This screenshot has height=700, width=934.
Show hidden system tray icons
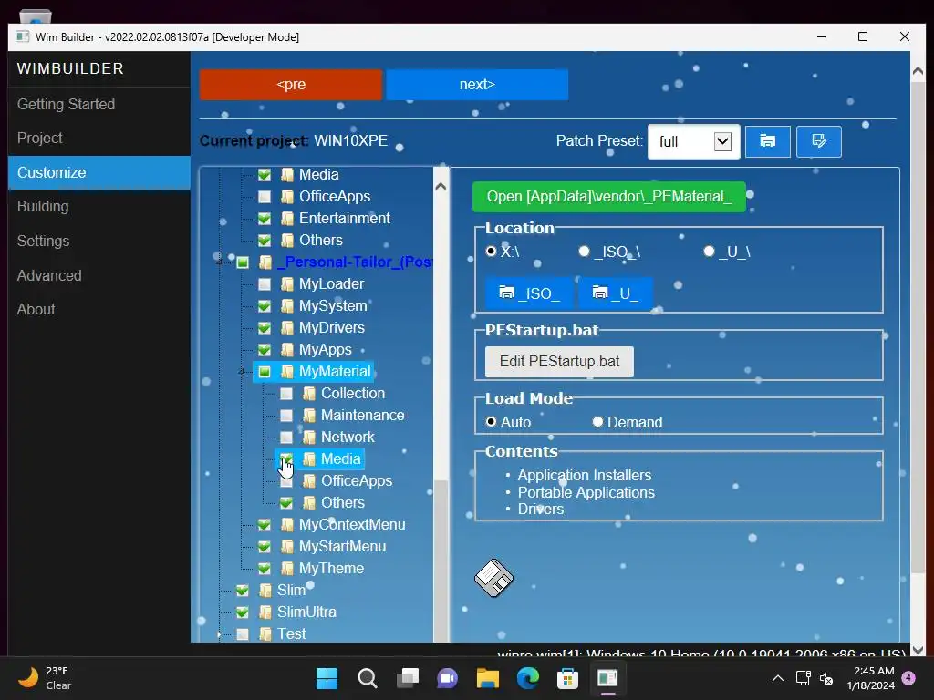click(x=778, y=678)
